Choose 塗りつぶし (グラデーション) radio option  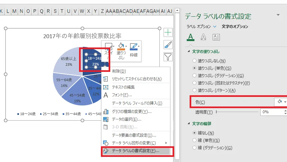194,76
